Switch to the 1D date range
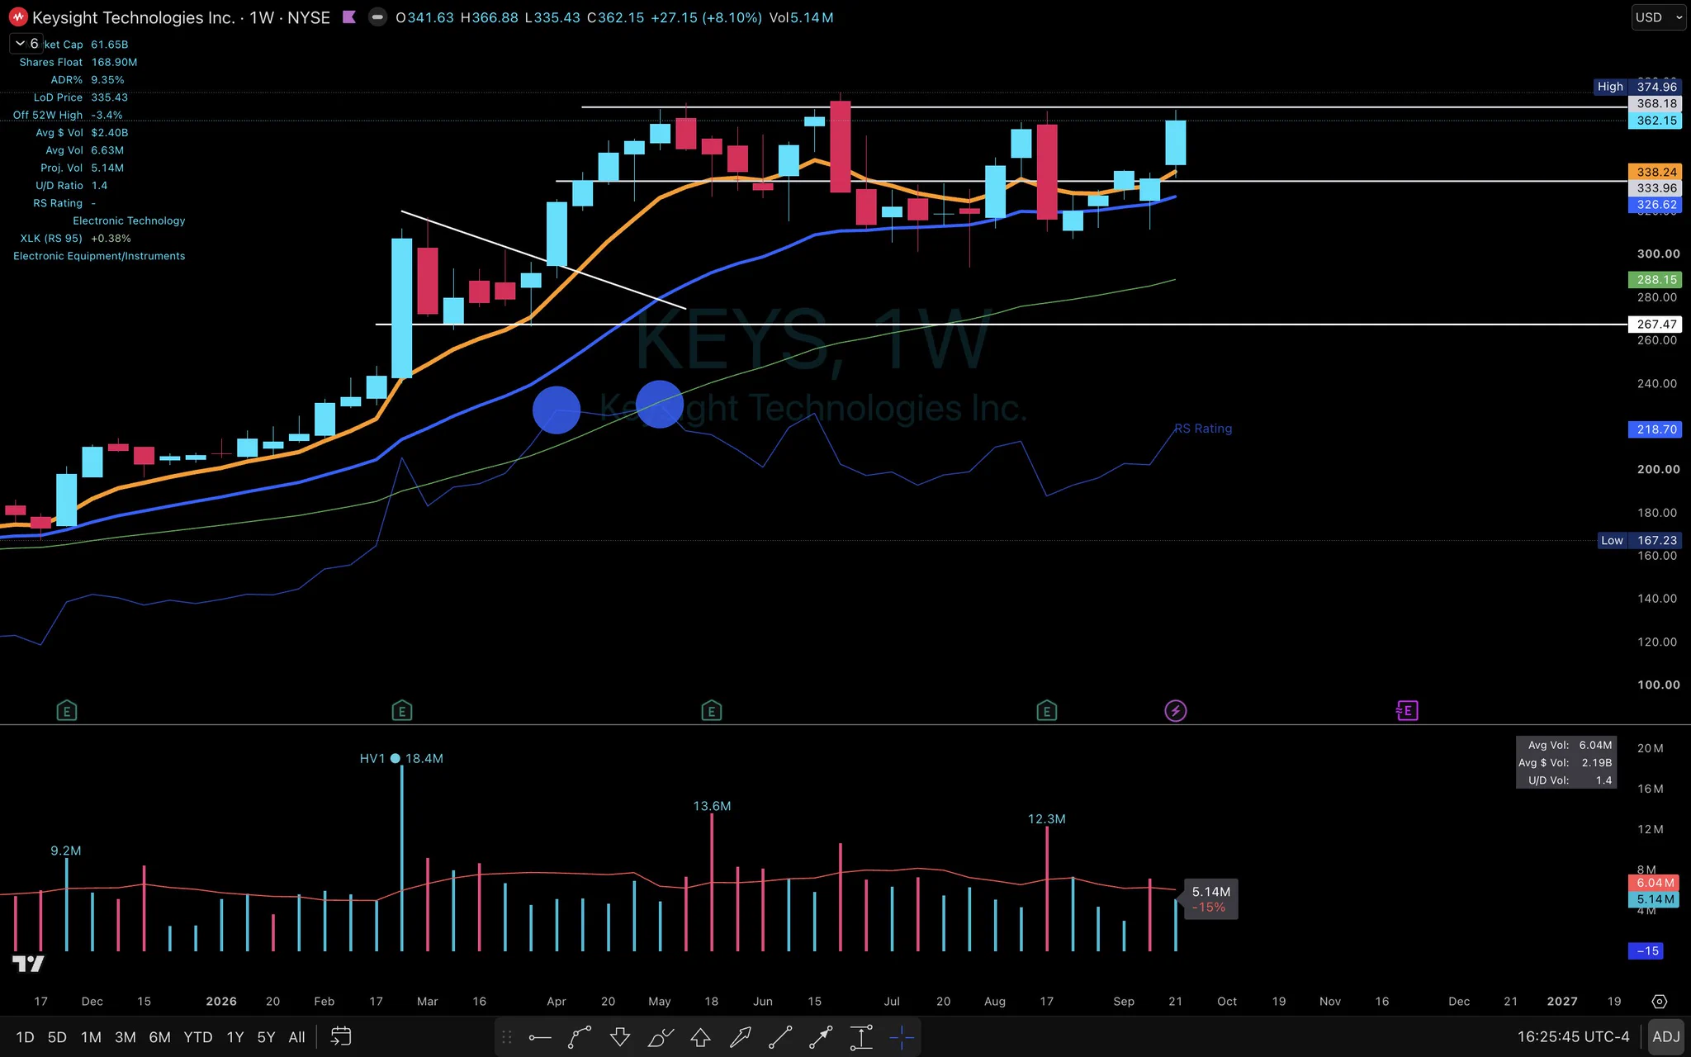Viewport: 1691px width, 1057px height. 26,1037
